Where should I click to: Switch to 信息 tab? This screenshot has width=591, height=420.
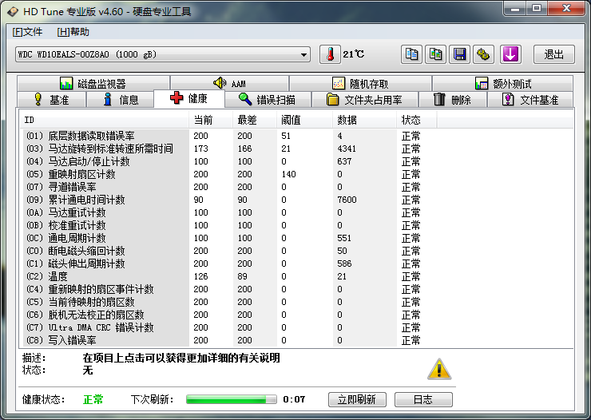(121, 100)
